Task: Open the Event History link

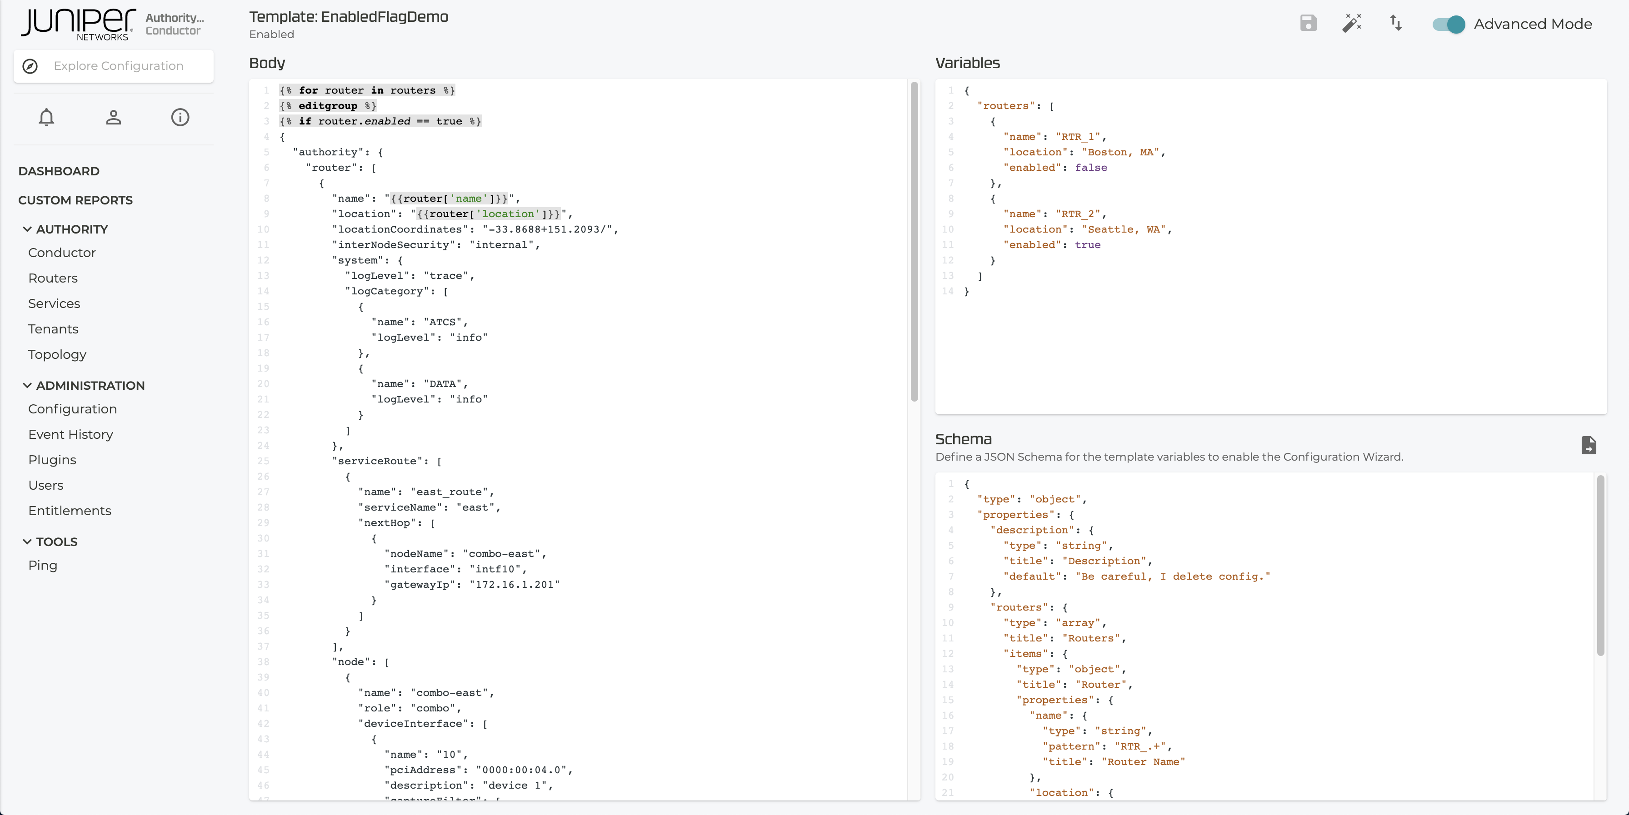Action: [x=71, y=434]
